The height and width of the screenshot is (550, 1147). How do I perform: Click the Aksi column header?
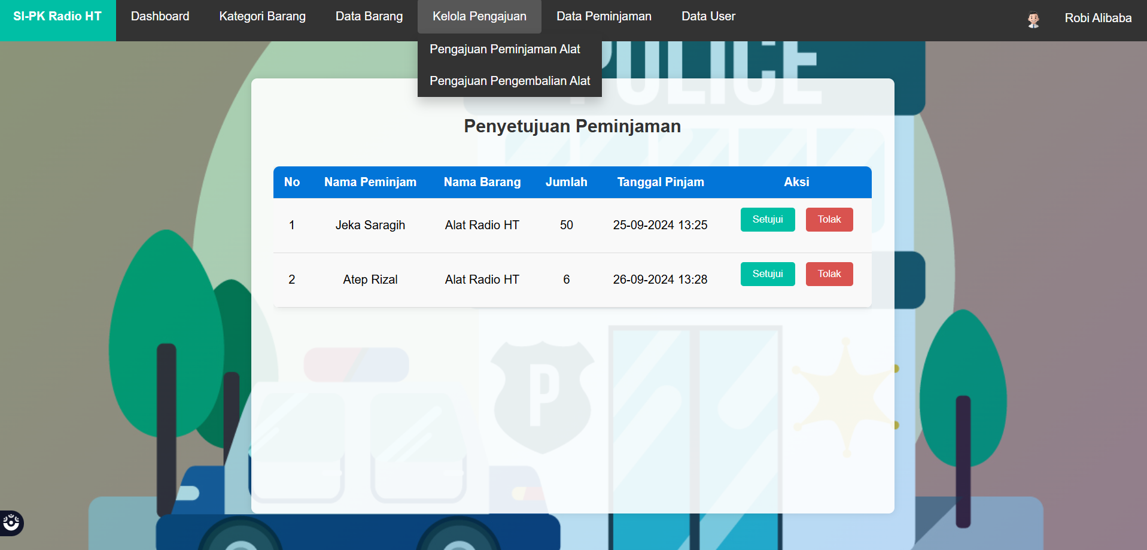[x=796, y=182]
